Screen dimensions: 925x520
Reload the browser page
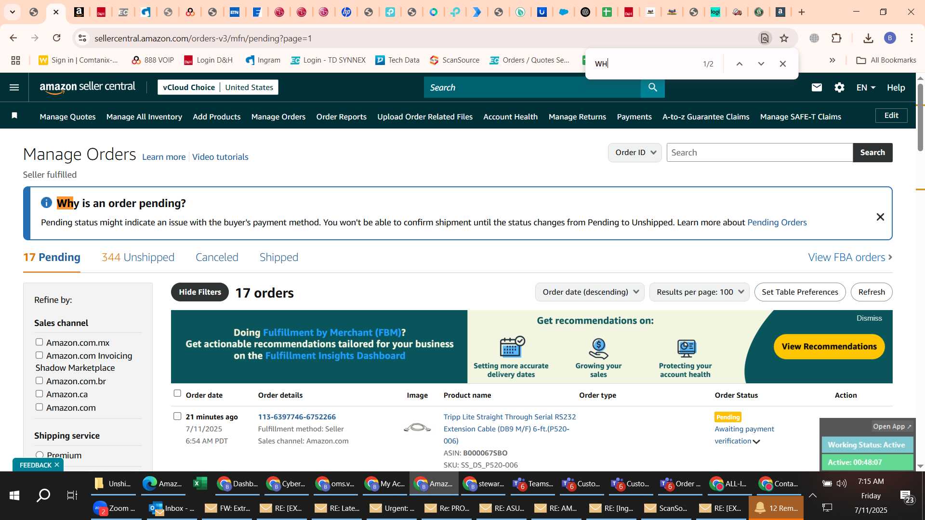point(56,38)
